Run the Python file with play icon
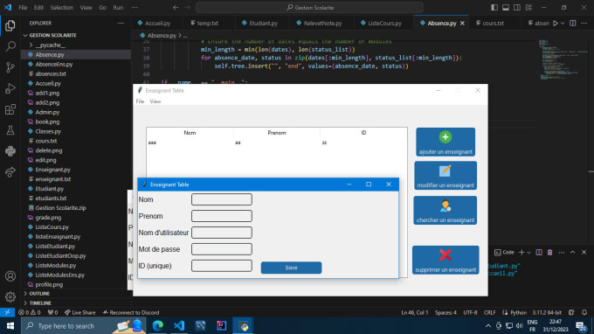This screenshot has height=334, width=594. [x=556, y=23]
